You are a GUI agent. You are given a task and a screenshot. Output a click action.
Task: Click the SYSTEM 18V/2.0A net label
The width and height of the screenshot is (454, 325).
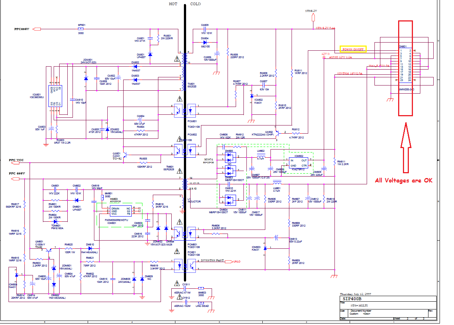[x=350, y=74]
